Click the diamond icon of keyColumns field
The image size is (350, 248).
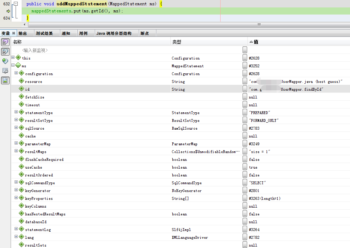coord(21,205)
